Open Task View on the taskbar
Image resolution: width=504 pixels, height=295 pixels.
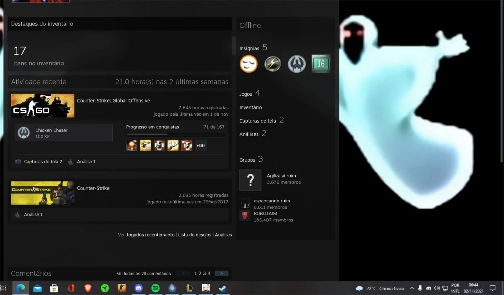click(3, 288)
